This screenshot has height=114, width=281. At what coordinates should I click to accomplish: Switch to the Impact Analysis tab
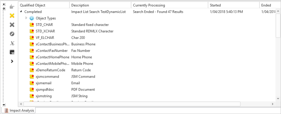20,110
